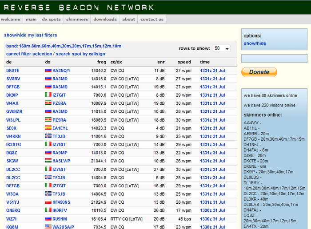Click cancel filter selection / search spot link
Screen dimensions: 311x229
click(56, 54)
